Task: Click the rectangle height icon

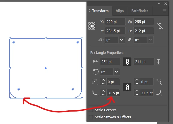Action: (159, 62)
